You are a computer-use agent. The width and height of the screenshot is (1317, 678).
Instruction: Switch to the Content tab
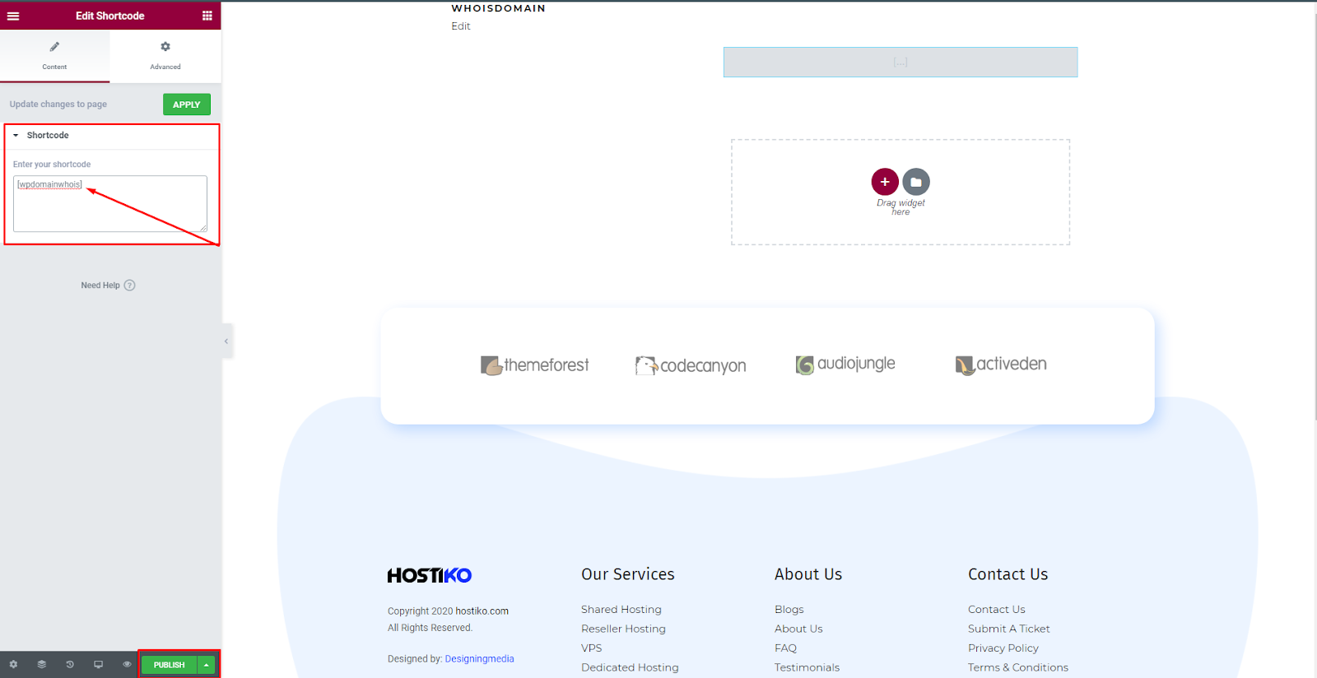[x=54, y=56]
